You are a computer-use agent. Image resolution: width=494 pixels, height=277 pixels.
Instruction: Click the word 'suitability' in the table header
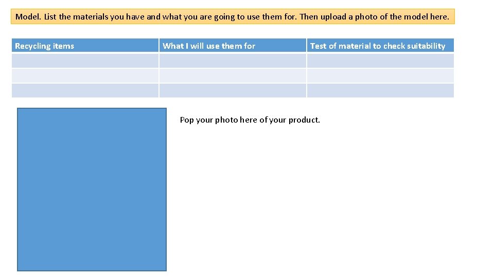click(426, 46)
